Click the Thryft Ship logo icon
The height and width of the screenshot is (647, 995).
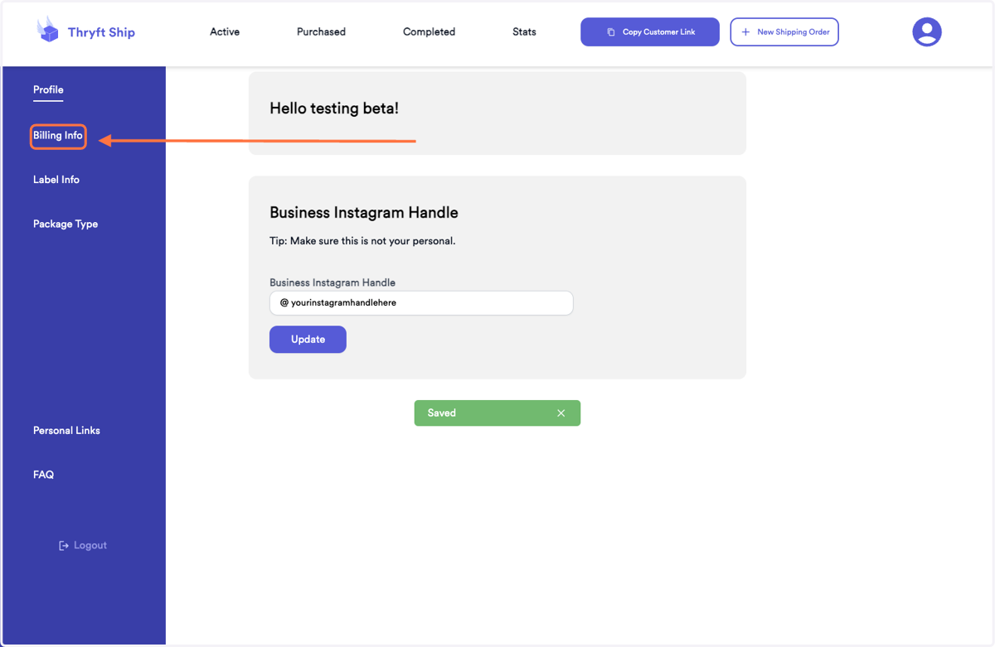pos(48,30)
